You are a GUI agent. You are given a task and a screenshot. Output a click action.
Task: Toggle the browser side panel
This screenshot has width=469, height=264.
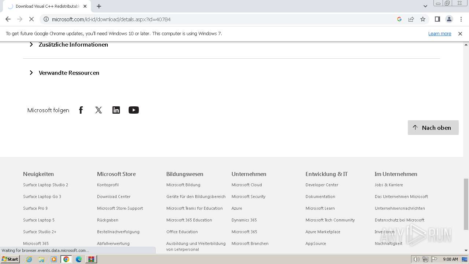437,19
